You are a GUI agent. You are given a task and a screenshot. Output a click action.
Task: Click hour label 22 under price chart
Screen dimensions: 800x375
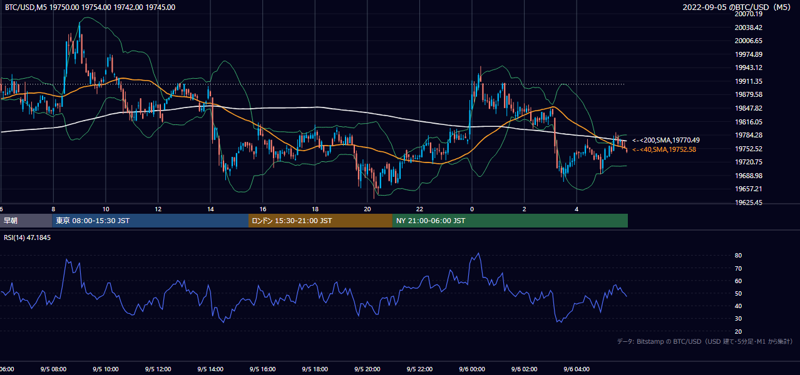[x=419, y=209]
